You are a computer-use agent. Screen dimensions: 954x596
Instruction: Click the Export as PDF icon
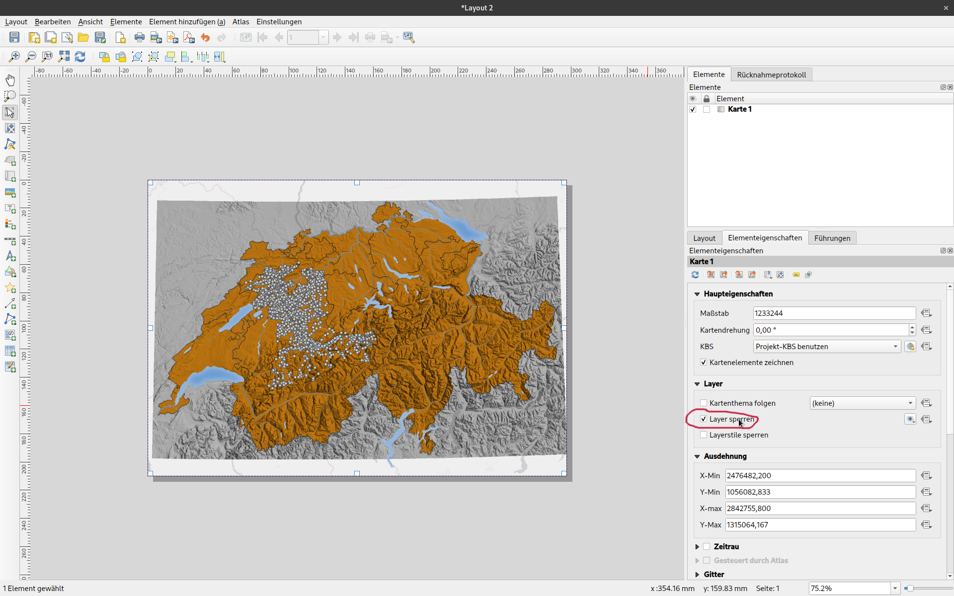[x=189, y=37]
